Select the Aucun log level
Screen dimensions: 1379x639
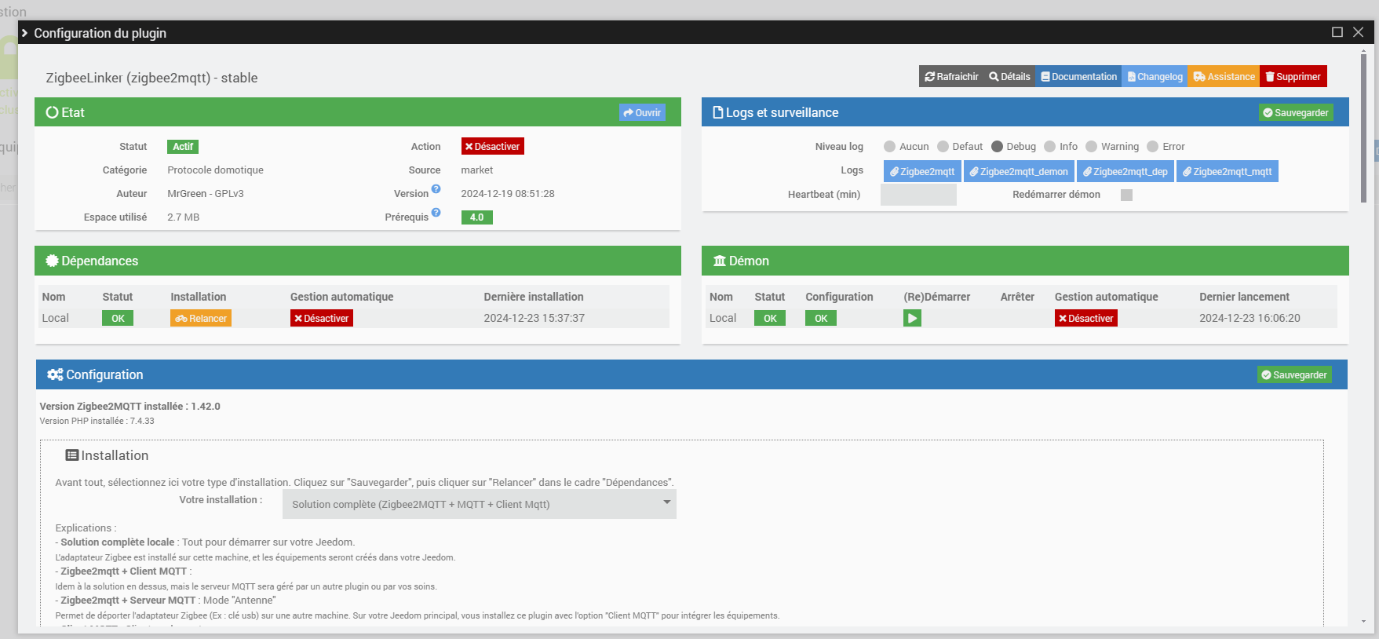click(889, 147)
